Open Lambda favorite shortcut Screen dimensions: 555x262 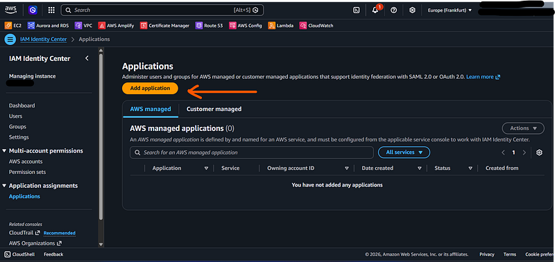coord(281,26)
